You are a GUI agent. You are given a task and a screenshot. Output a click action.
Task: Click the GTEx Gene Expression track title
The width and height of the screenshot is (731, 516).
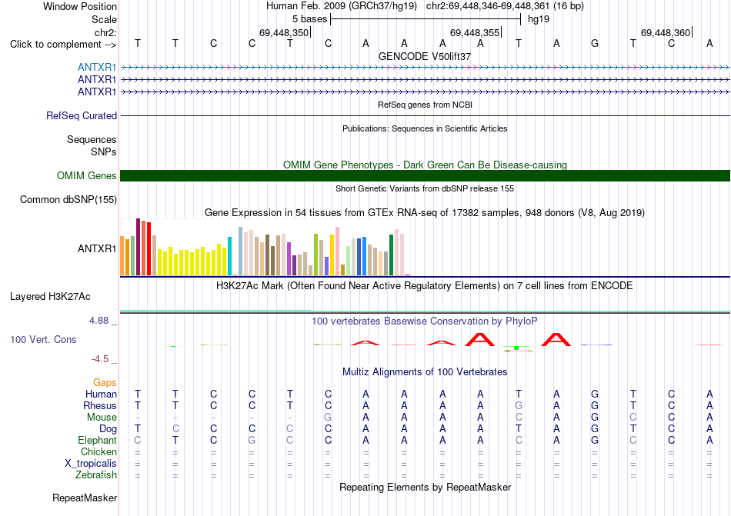pyautogui.click(x=425, y=213)
